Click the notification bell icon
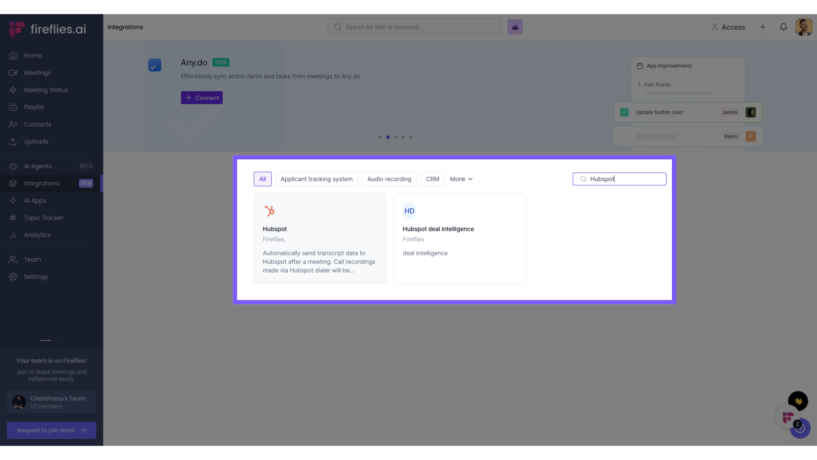 coord(783,27)
